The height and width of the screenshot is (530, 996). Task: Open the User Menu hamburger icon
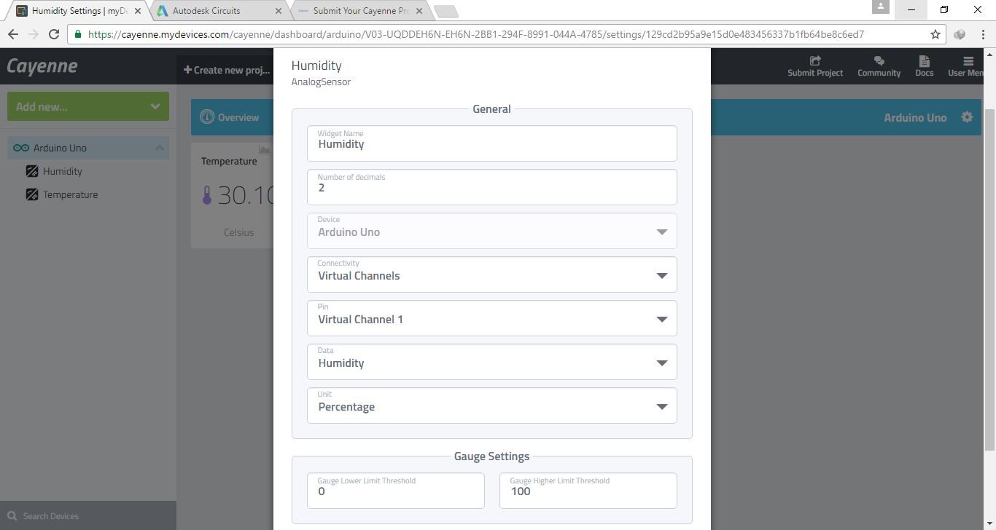pyautogui.click(x=968, y=60)
